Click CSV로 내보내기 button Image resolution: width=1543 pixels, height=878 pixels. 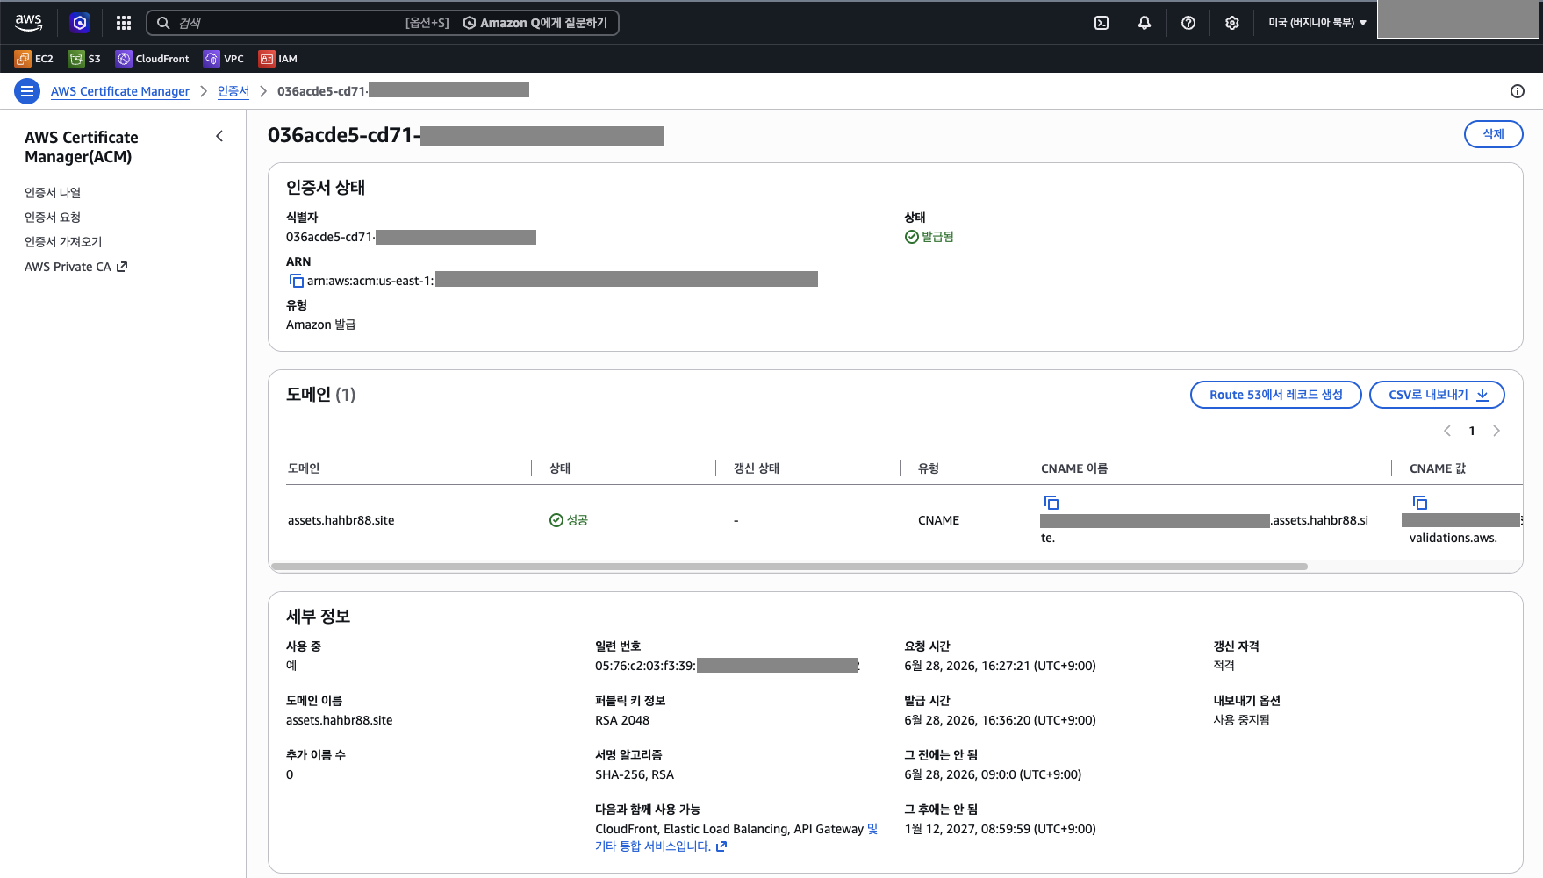coord(1437,395)
